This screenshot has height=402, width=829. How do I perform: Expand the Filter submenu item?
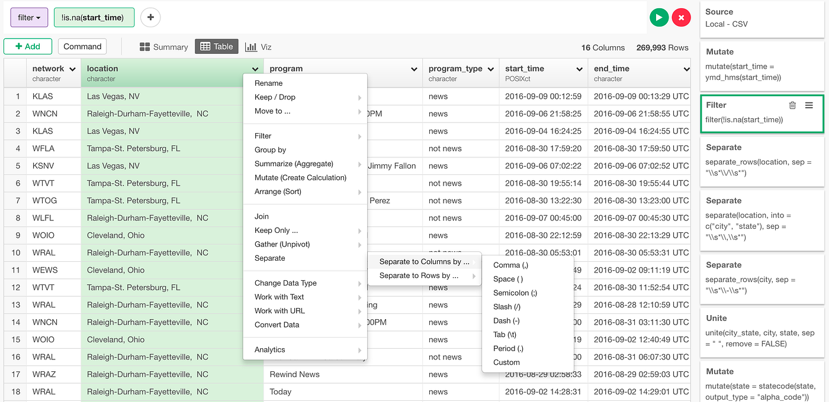pyautogui.click(x=305, y=136)
